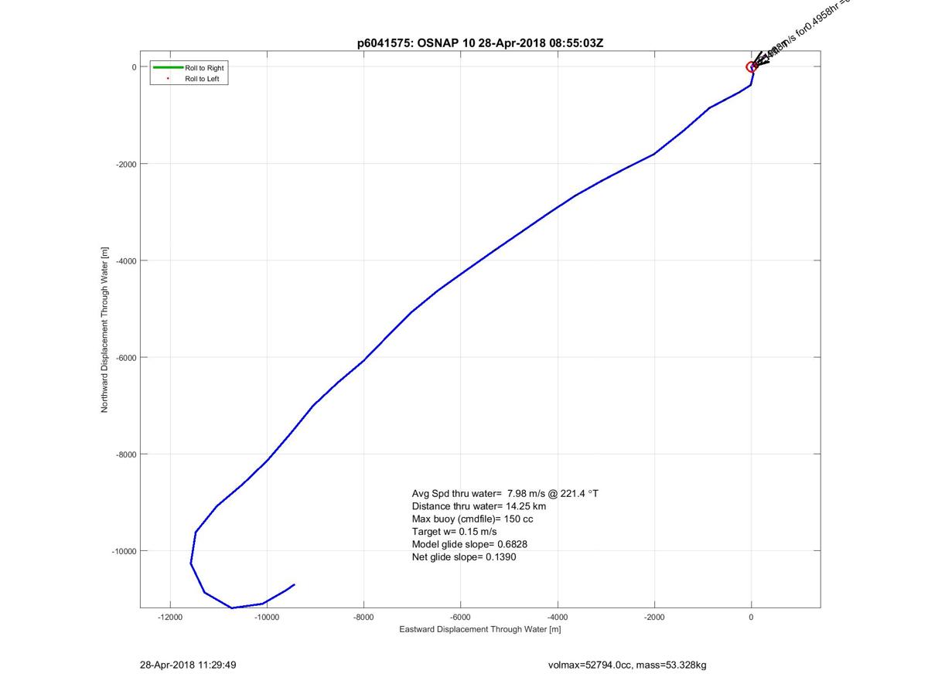Click the green line sample in the legend
This screenshot has height=684, width=928.
point(168,68)
